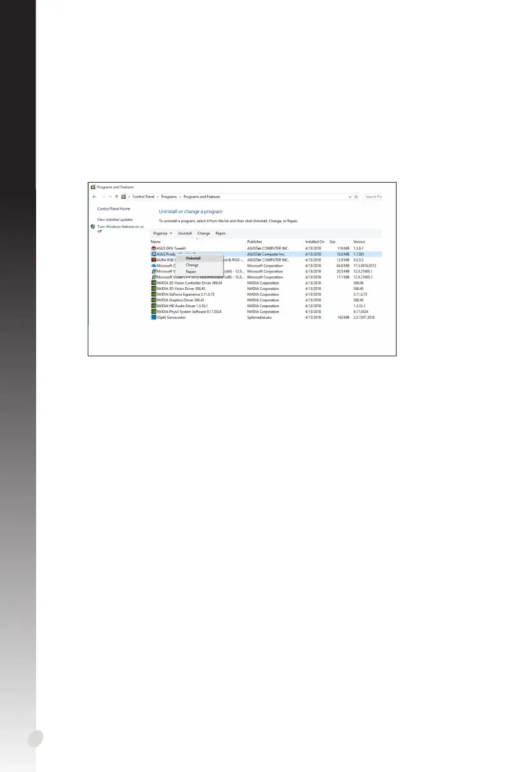512x772 pixels.
Task: Click the address bar location icon
Action: point(123,196)
